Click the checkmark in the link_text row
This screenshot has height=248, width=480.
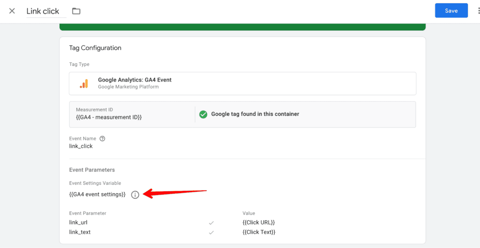[x=211, y=233]
